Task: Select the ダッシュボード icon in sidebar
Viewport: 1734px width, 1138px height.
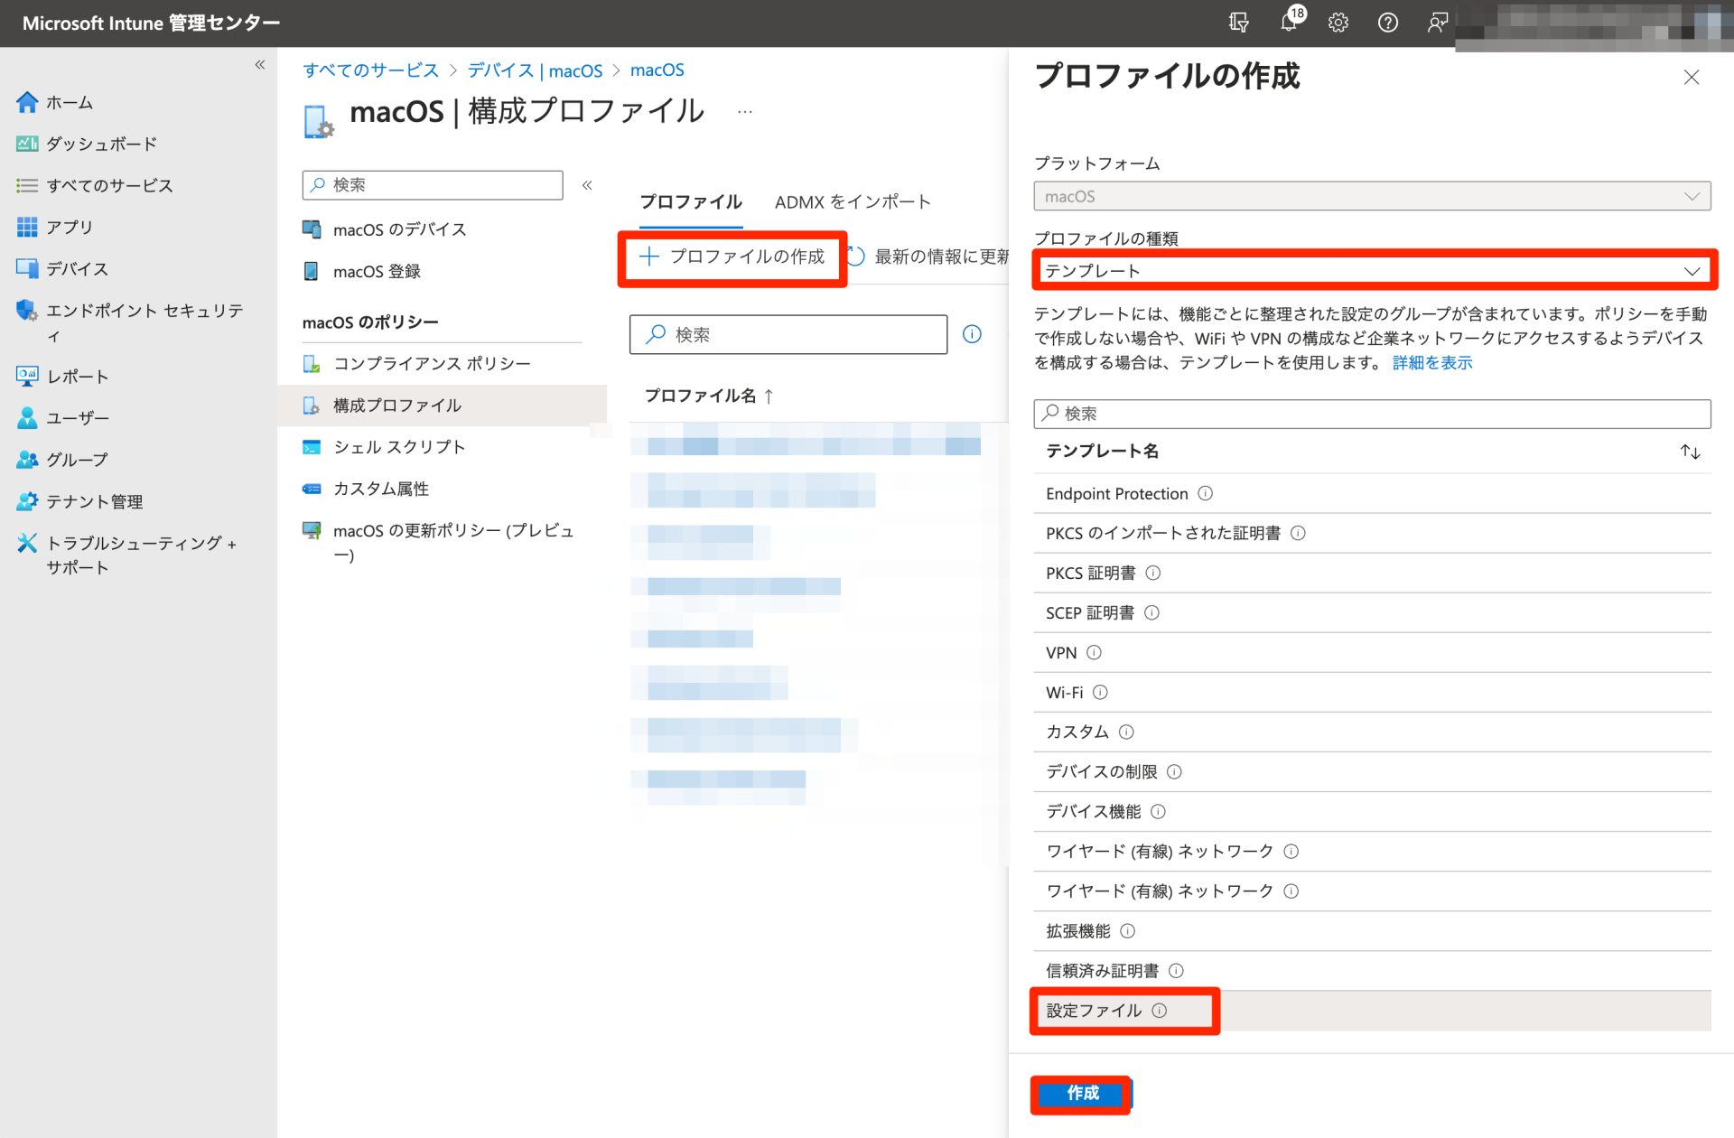Action: click(x=28, y=143)
